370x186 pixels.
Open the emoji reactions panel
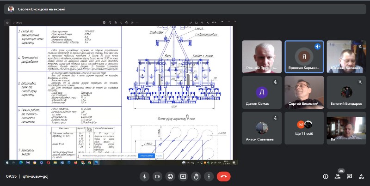point(170,176)
